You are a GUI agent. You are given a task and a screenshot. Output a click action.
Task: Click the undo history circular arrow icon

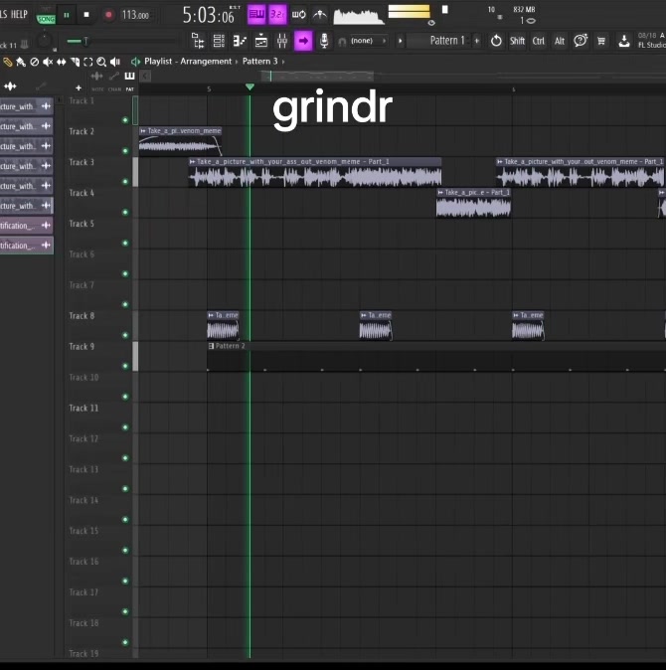coord(496,41)
